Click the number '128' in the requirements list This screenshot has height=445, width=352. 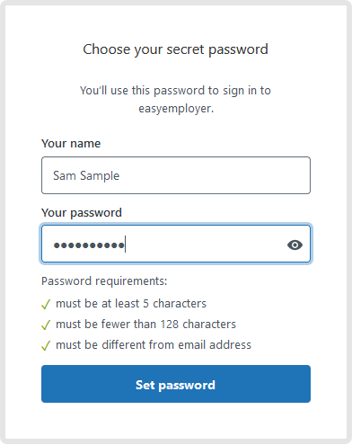point(170,325)
